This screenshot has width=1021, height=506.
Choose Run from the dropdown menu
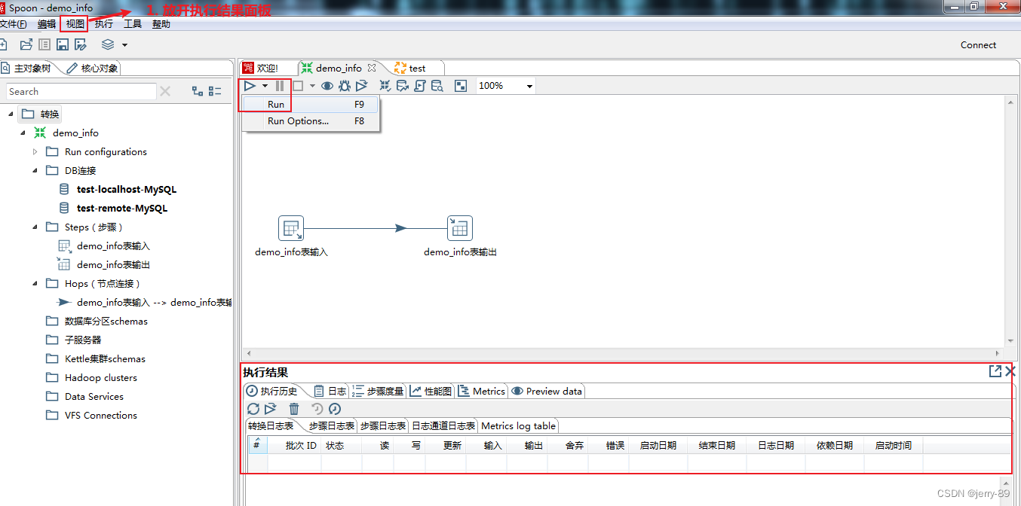click(311, 105)
